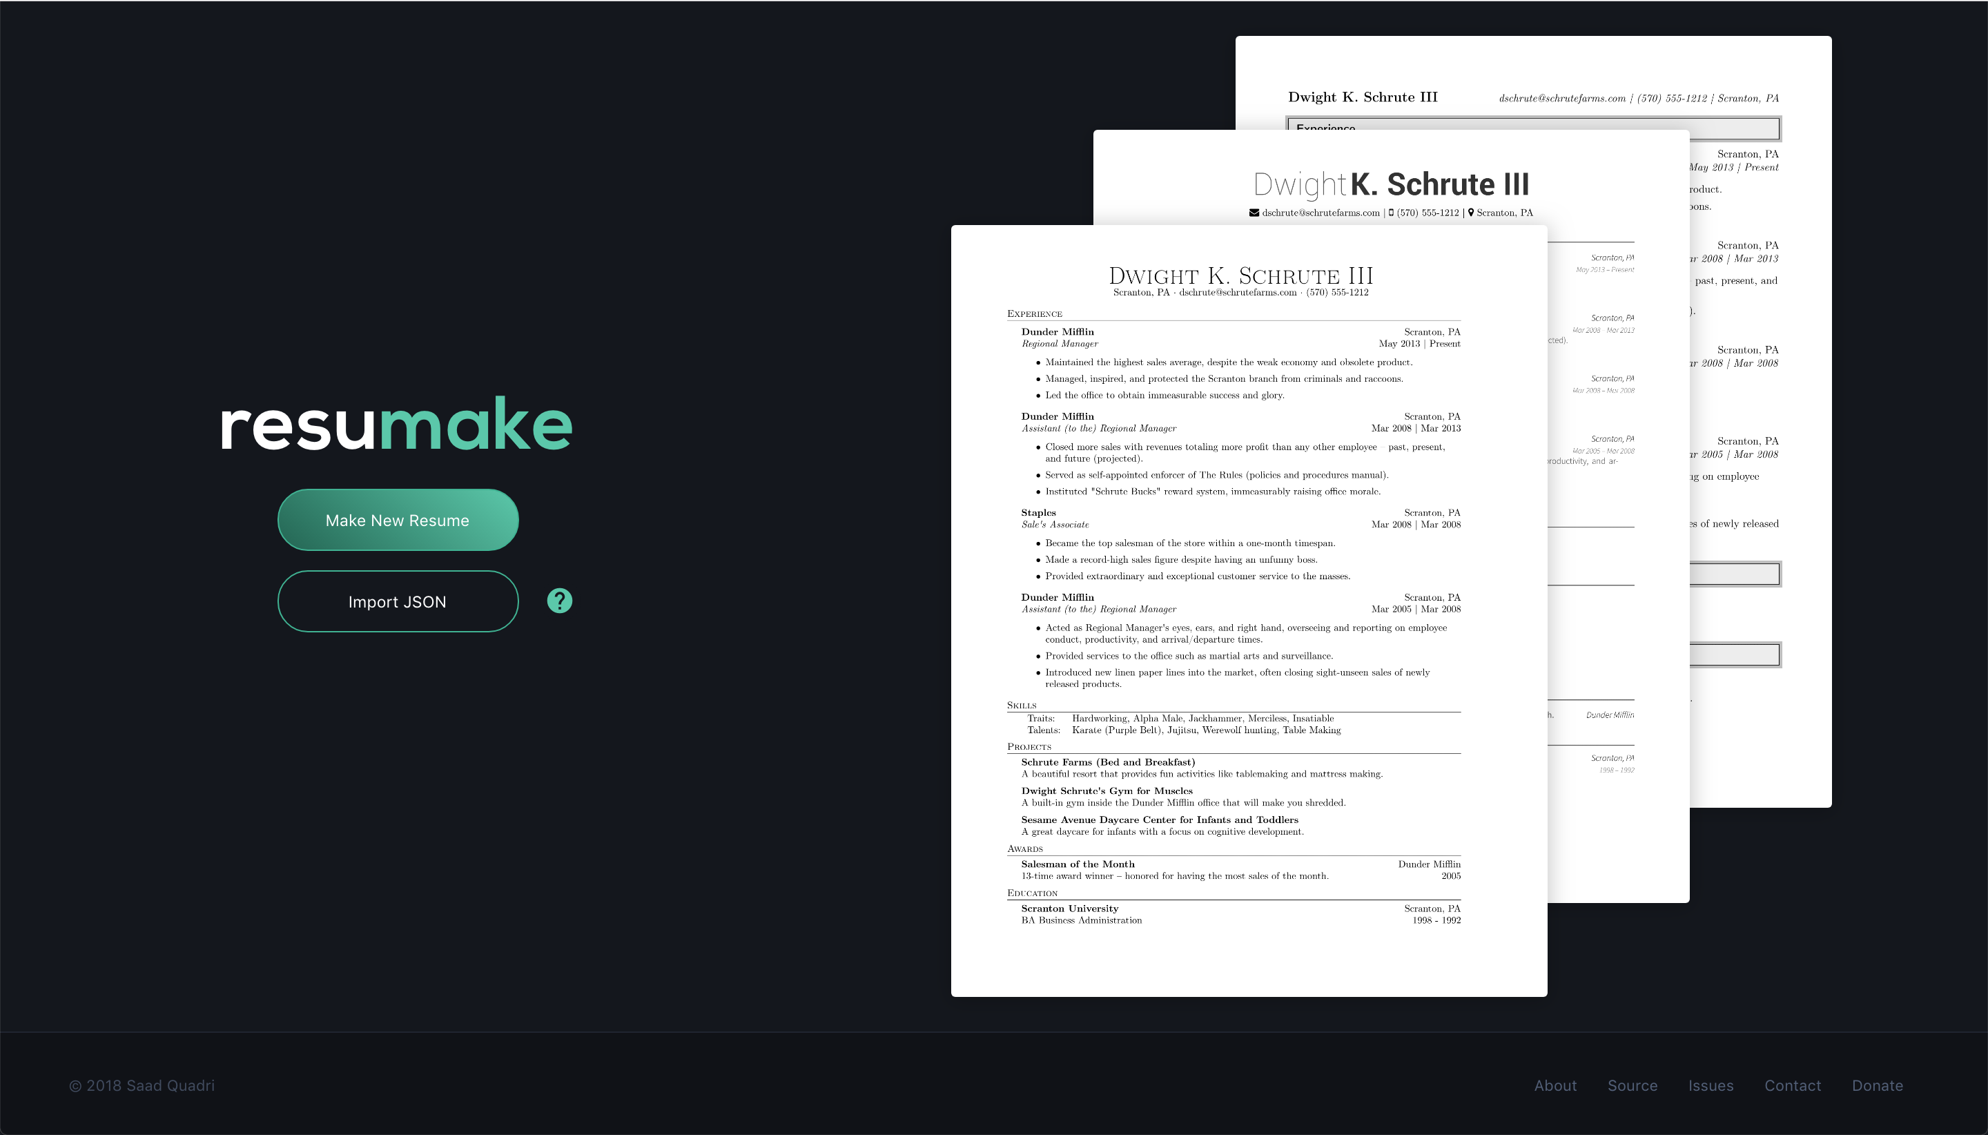
Task: Click the envelope email icon on middle resume
Action: point(1254,213)
